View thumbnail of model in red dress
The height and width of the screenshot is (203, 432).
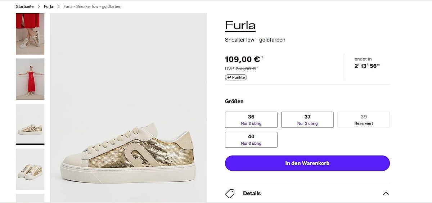[30, 79]
